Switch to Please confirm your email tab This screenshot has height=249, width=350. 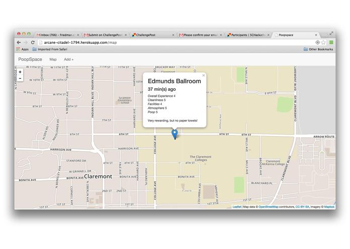click(x=200, y=35)
